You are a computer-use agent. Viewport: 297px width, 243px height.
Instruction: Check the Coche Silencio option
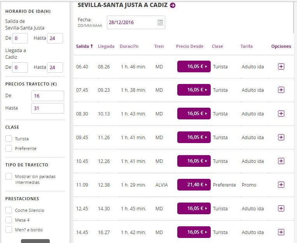point(9,210)
